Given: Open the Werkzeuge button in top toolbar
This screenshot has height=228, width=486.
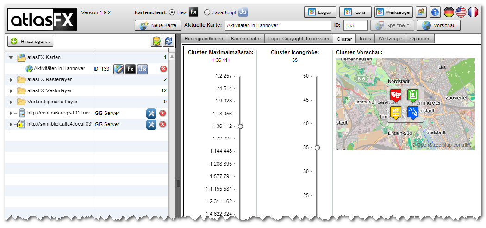Looking at the screenshot, I should pyautogui.click(x=393, y=12).
